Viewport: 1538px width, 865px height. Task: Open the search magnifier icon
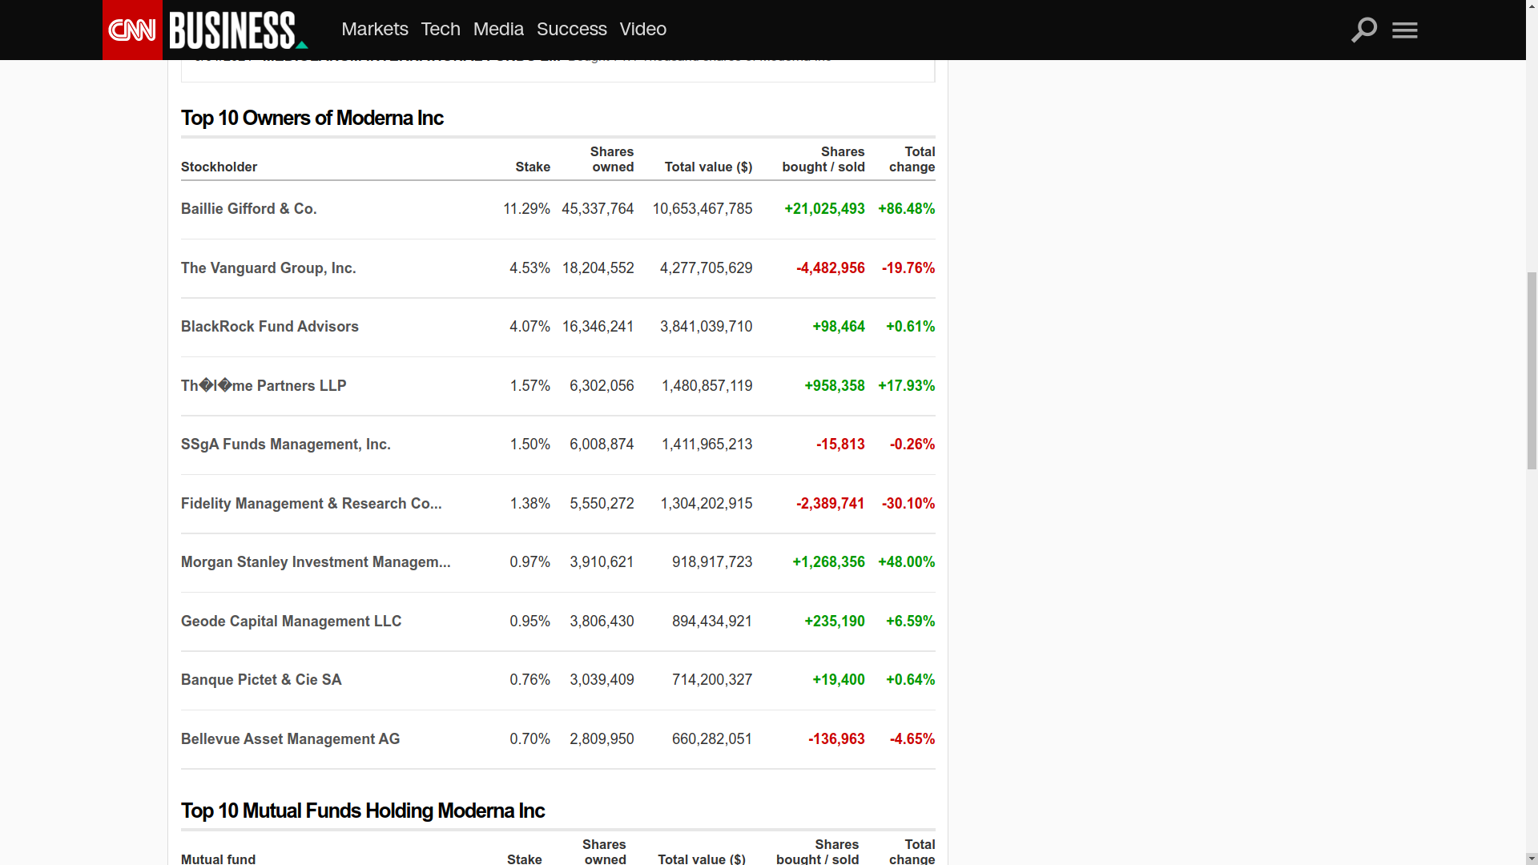tap(1363, 30)
